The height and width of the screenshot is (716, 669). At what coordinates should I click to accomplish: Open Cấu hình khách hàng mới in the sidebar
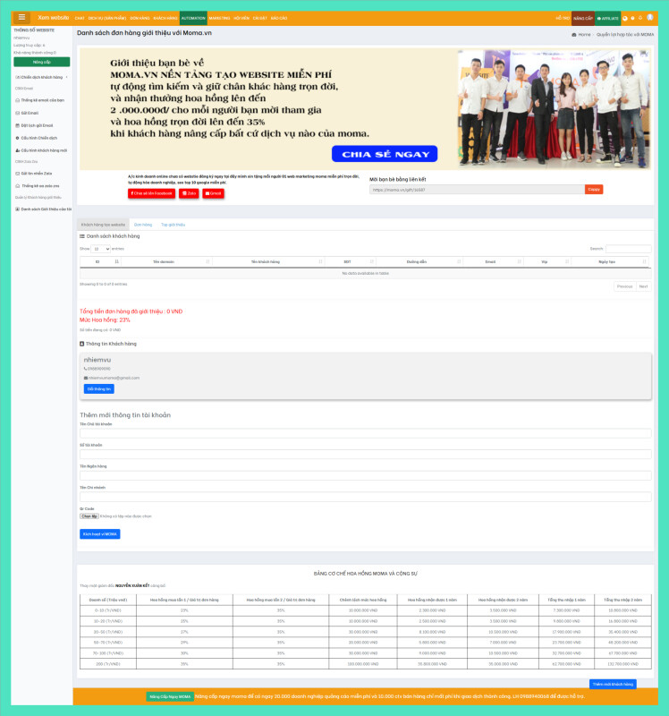click(41, 150)
